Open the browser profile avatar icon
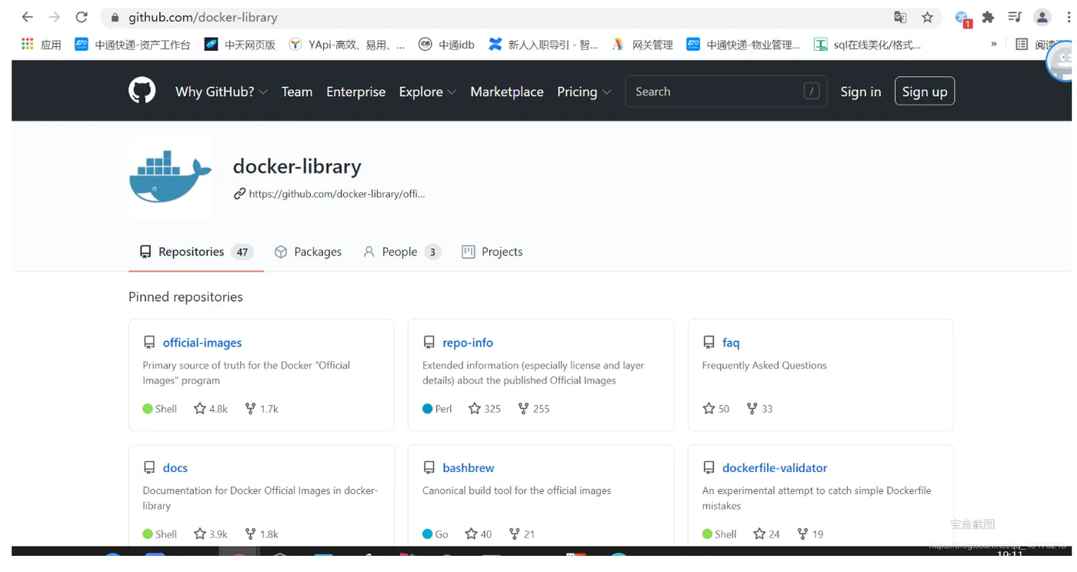 click(x=1042, y=17)
